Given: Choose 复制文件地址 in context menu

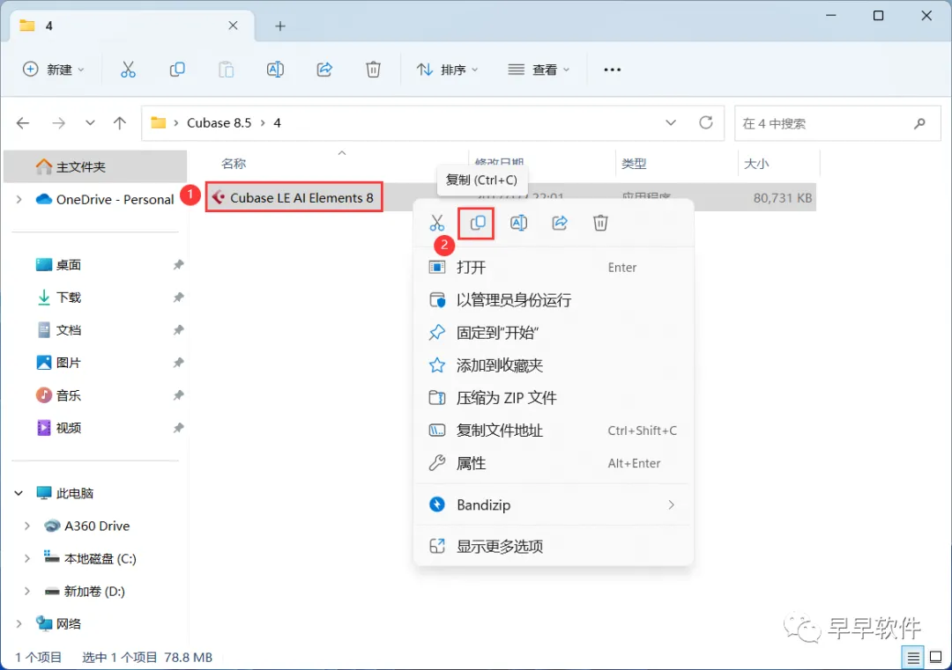Looking at the screenshot, I should [x=553, y=431].
